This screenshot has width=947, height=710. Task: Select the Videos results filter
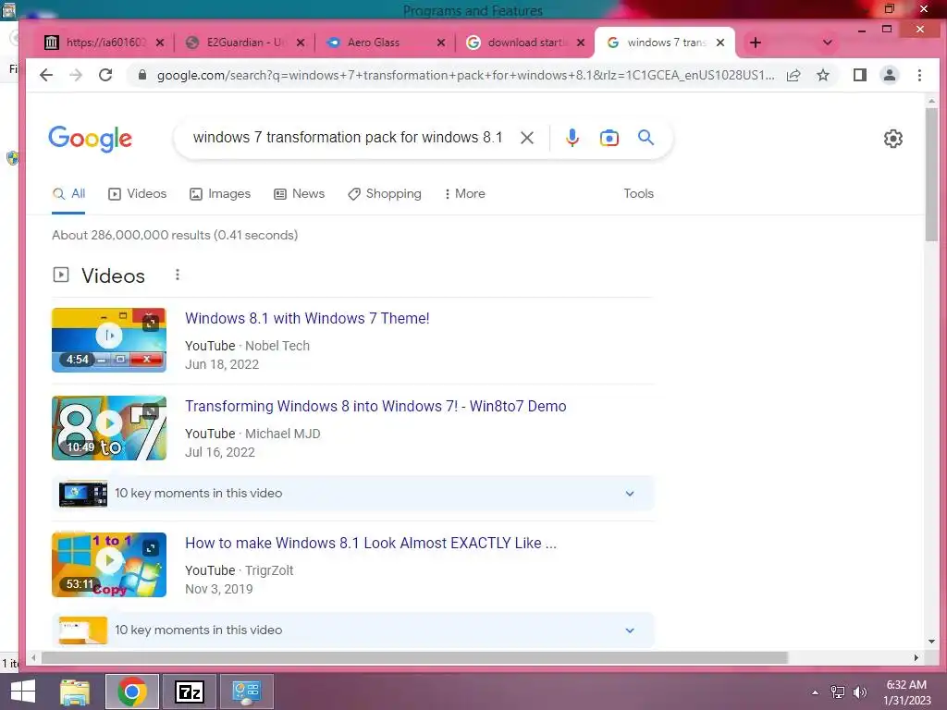click(137, 194)
